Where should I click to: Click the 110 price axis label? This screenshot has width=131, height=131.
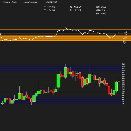coord(123,87)
